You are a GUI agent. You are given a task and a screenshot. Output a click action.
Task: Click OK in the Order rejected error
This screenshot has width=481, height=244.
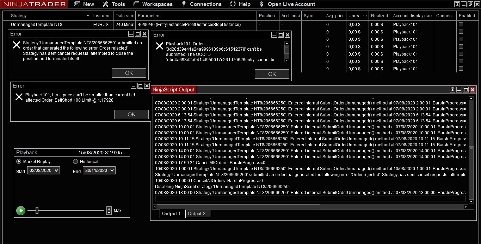129,73
